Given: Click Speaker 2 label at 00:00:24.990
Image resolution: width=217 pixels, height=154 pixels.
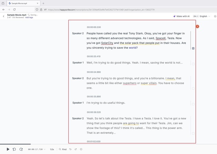Looking at the screenshot, I should pos(78,78).
